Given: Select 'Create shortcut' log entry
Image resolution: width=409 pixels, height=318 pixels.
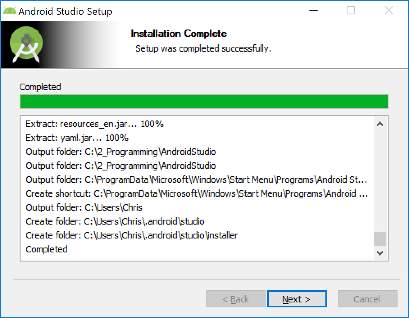Looking at the screenshot, I should [x=197, y=193].
